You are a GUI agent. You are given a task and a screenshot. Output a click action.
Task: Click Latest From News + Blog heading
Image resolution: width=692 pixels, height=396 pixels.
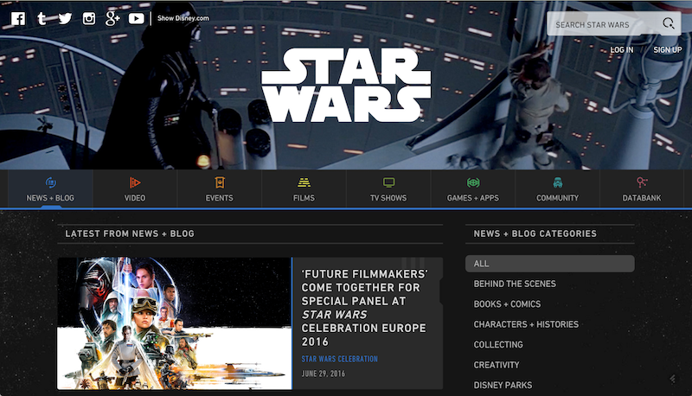click(x=130, y=233)
